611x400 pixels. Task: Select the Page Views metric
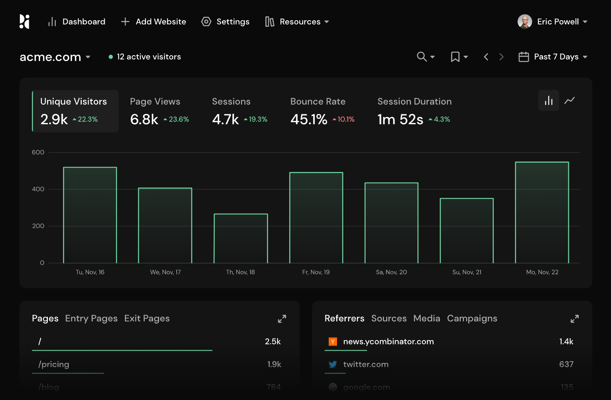pos(160,111)
